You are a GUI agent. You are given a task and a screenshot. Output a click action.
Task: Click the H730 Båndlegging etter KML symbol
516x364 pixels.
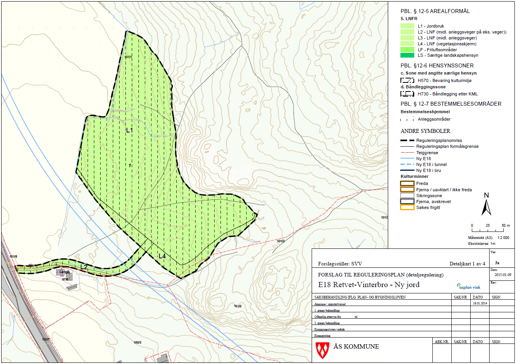tap(407, 94)
